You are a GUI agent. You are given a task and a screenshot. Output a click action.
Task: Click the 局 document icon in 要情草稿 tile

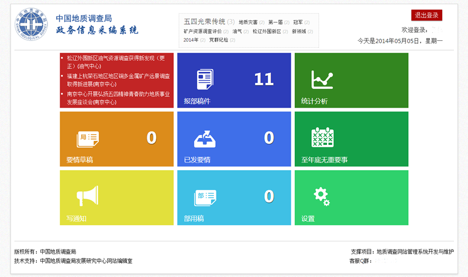tap(88, 139)
